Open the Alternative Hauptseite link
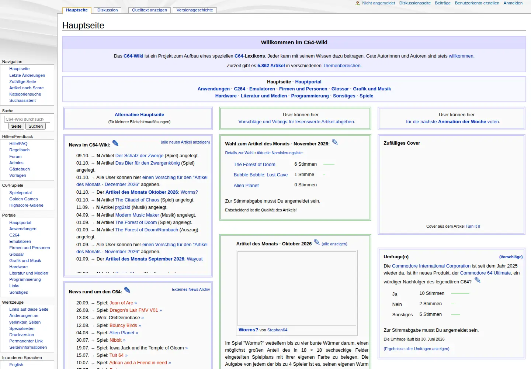Image resolution: width=531 pixels, height=369 pixels. [139, 115]
